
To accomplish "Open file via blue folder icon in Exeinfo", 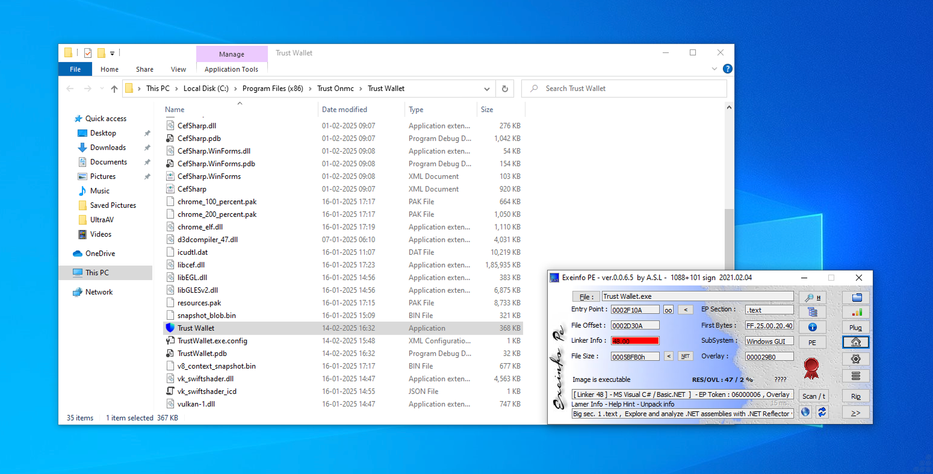I will pyautogui.click(x=856, y=297).
